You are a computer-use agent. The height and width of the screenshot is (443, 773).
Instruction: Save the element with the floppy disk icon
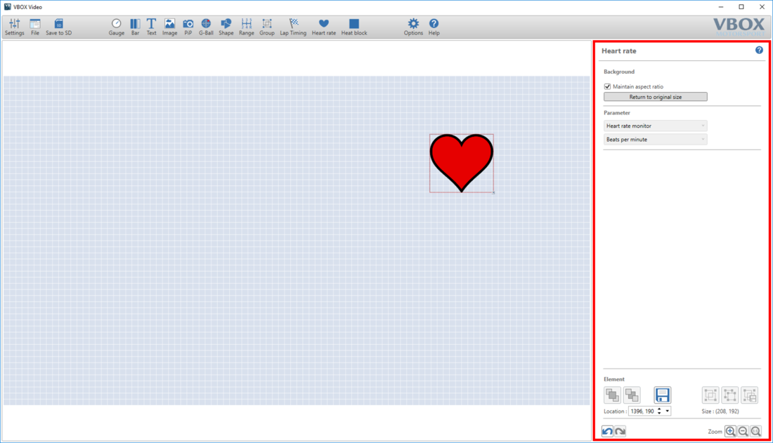663,395
